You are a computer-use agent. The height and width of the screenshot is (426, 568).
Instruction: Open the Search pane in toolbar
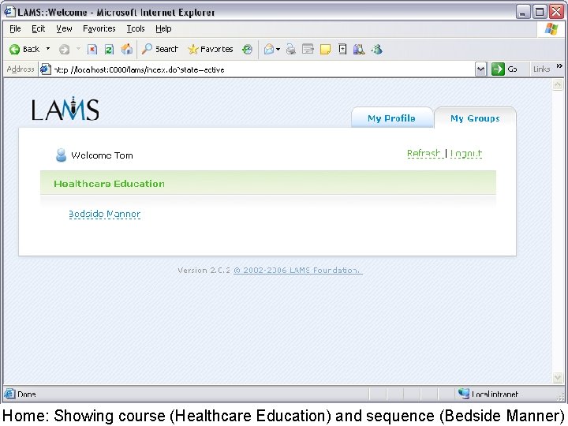point(159,49)
